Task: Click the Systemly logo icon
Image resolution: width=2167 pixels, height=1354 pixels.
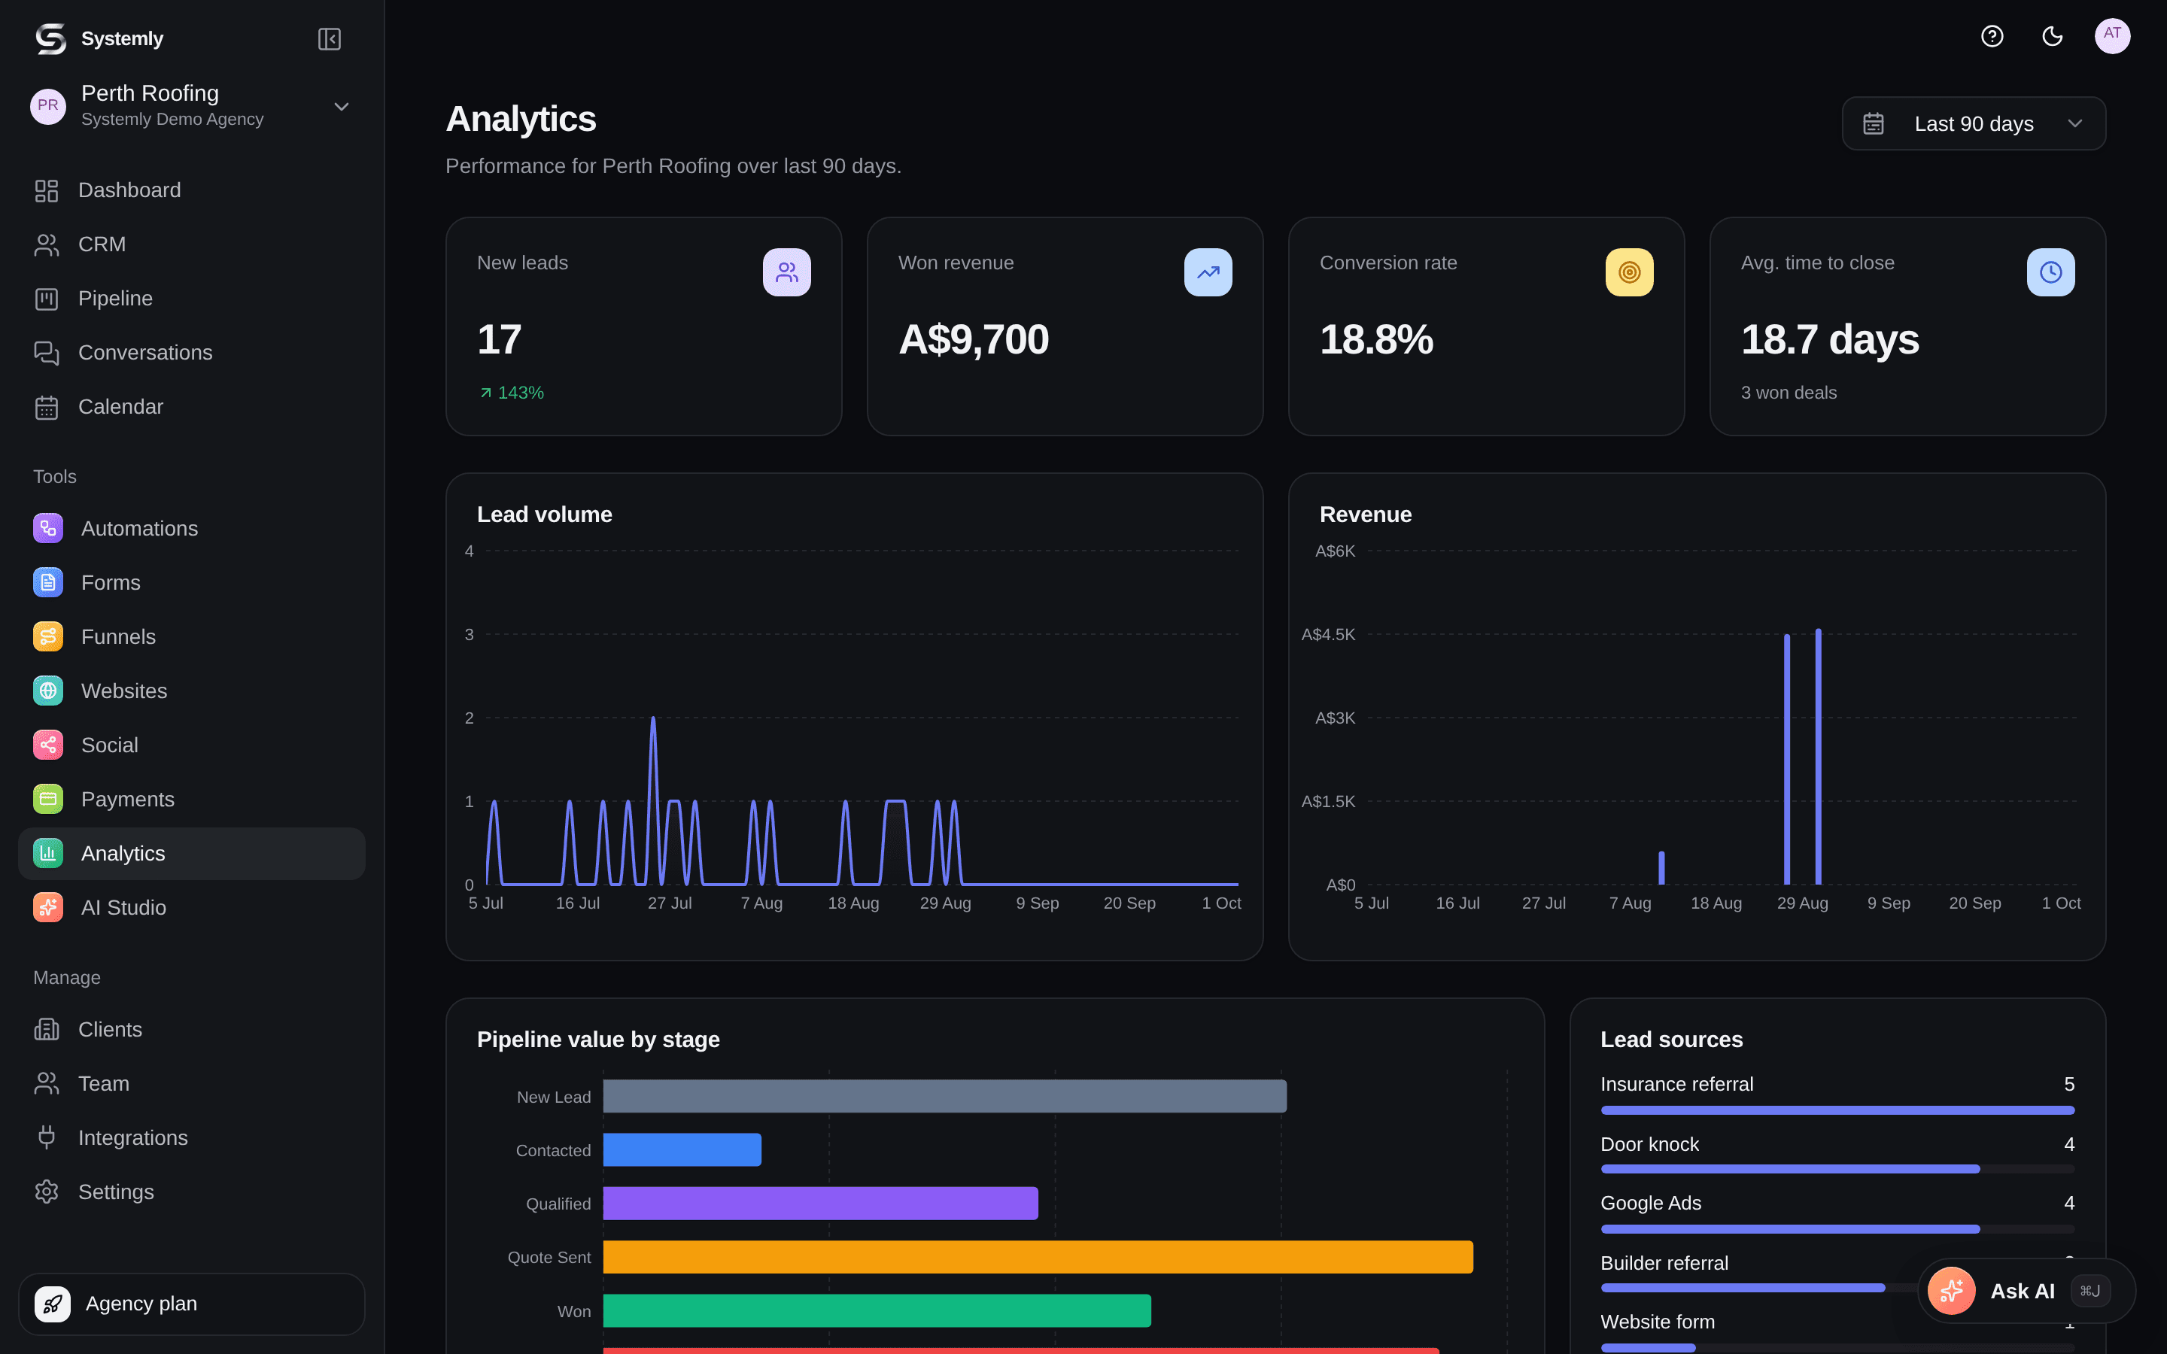Action: [x=50, y=38]
